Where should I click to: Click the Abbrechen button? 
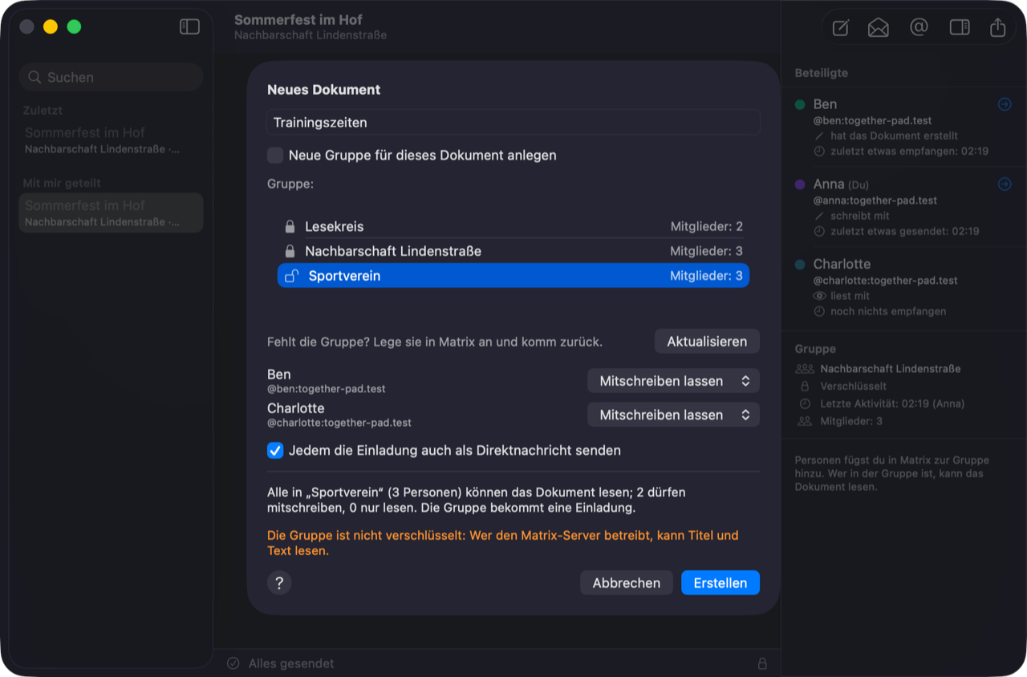coord(627,583)
